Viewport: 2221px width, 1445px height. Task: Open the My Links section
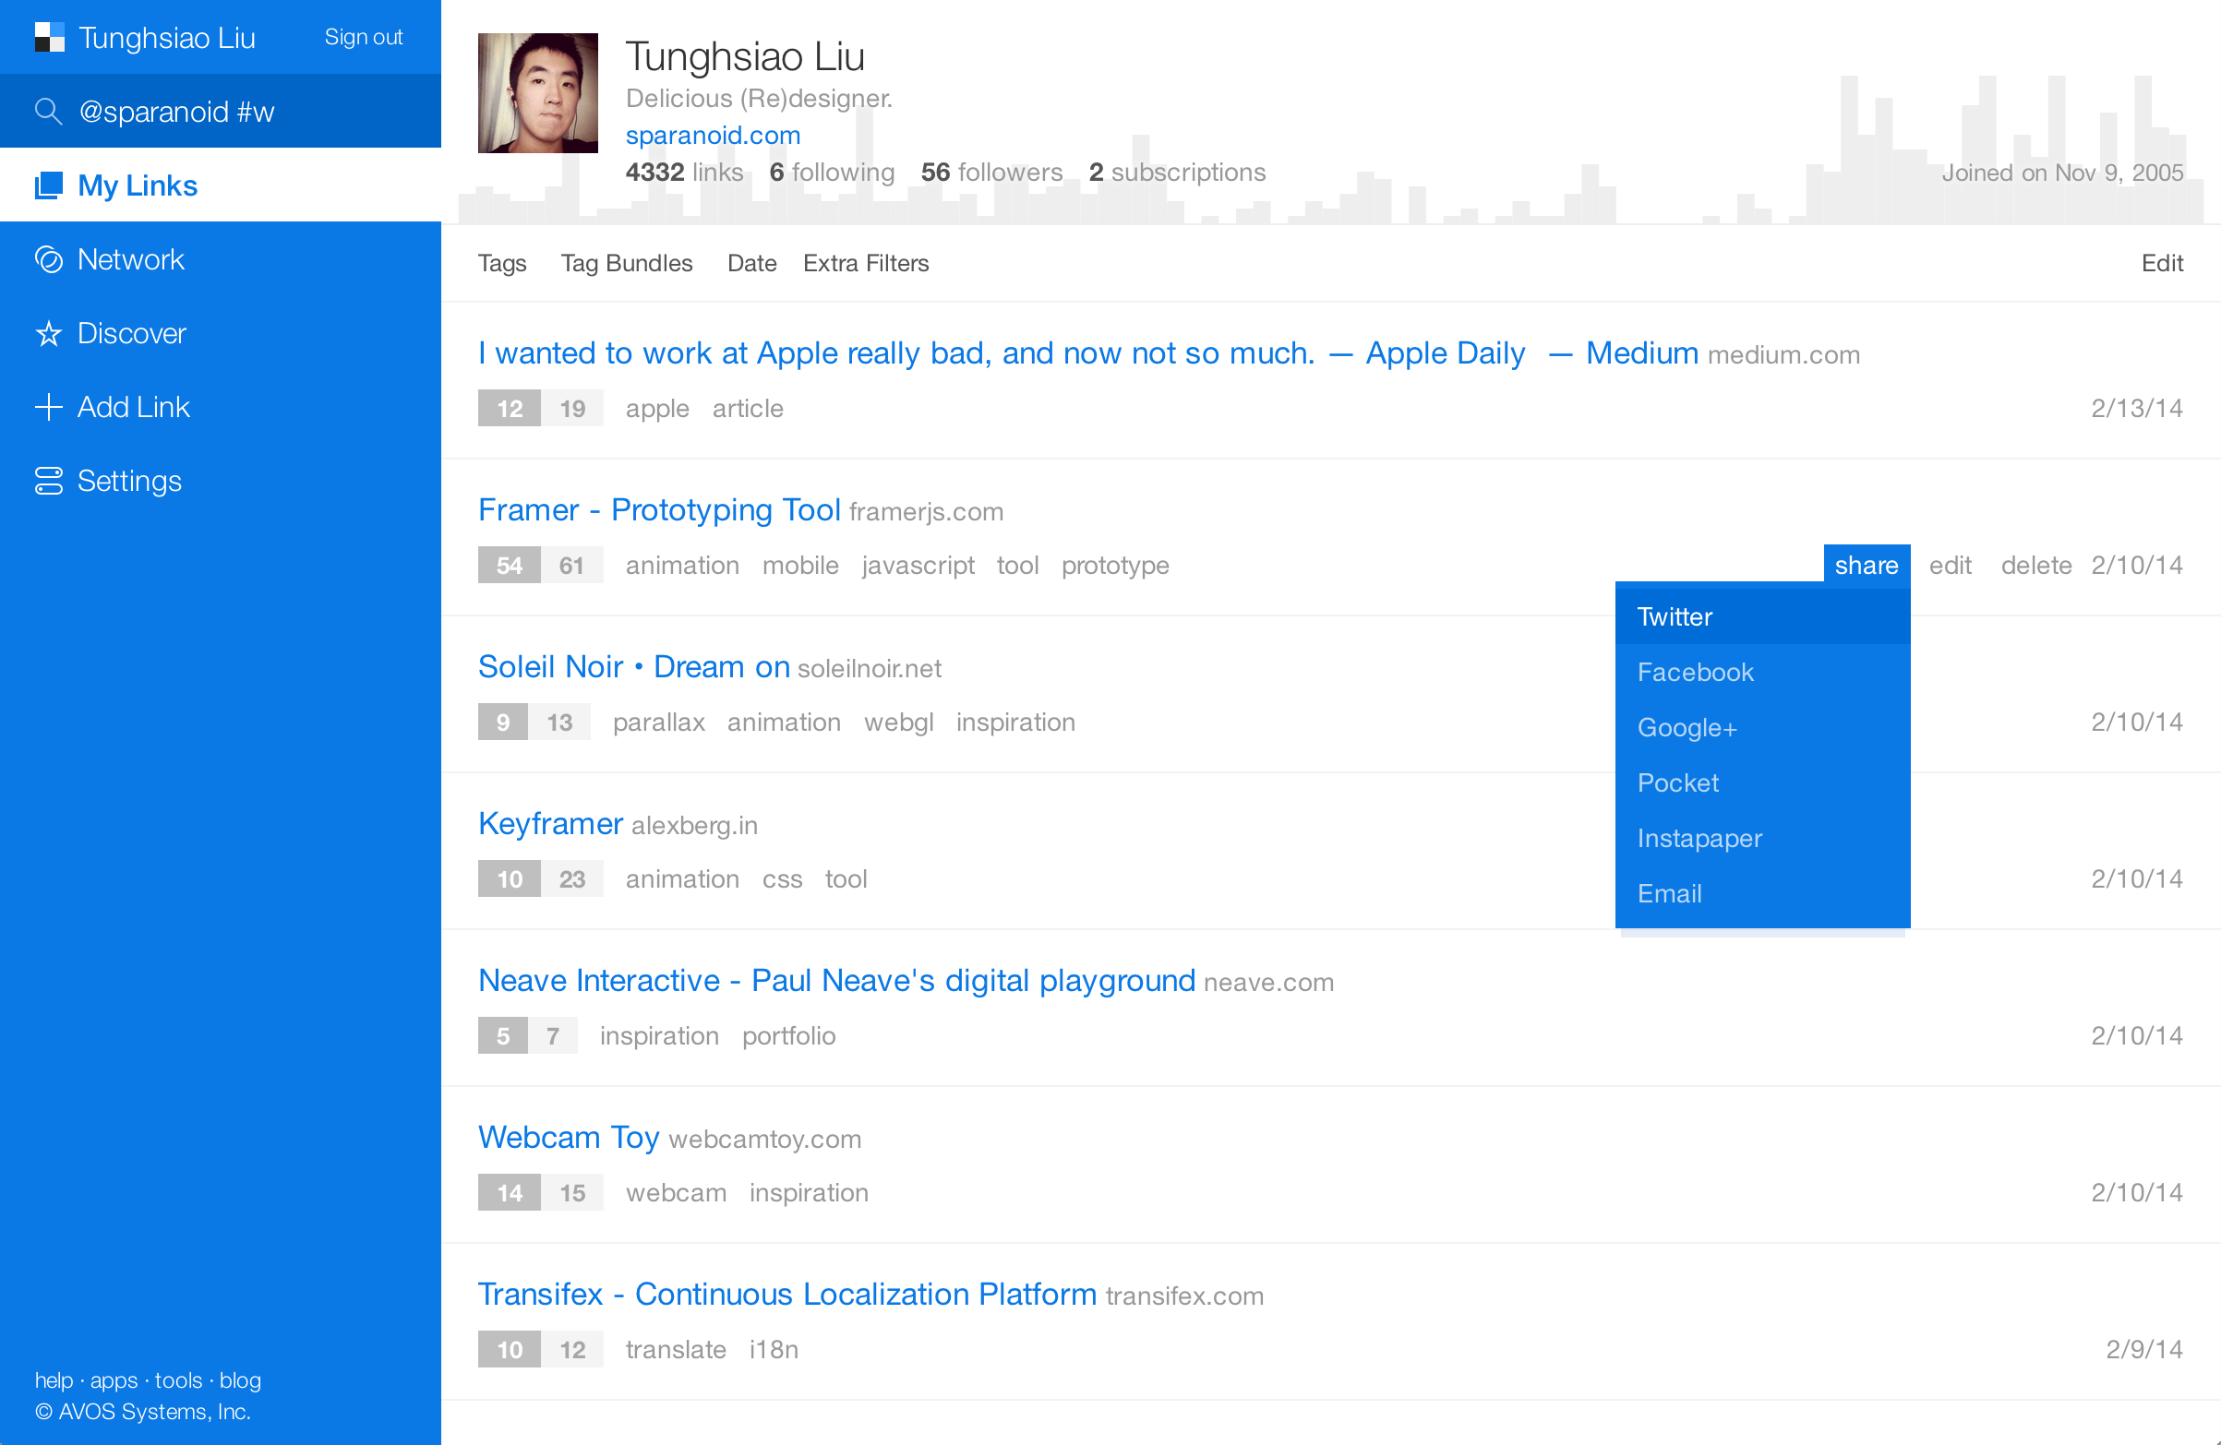coord(221,185)
